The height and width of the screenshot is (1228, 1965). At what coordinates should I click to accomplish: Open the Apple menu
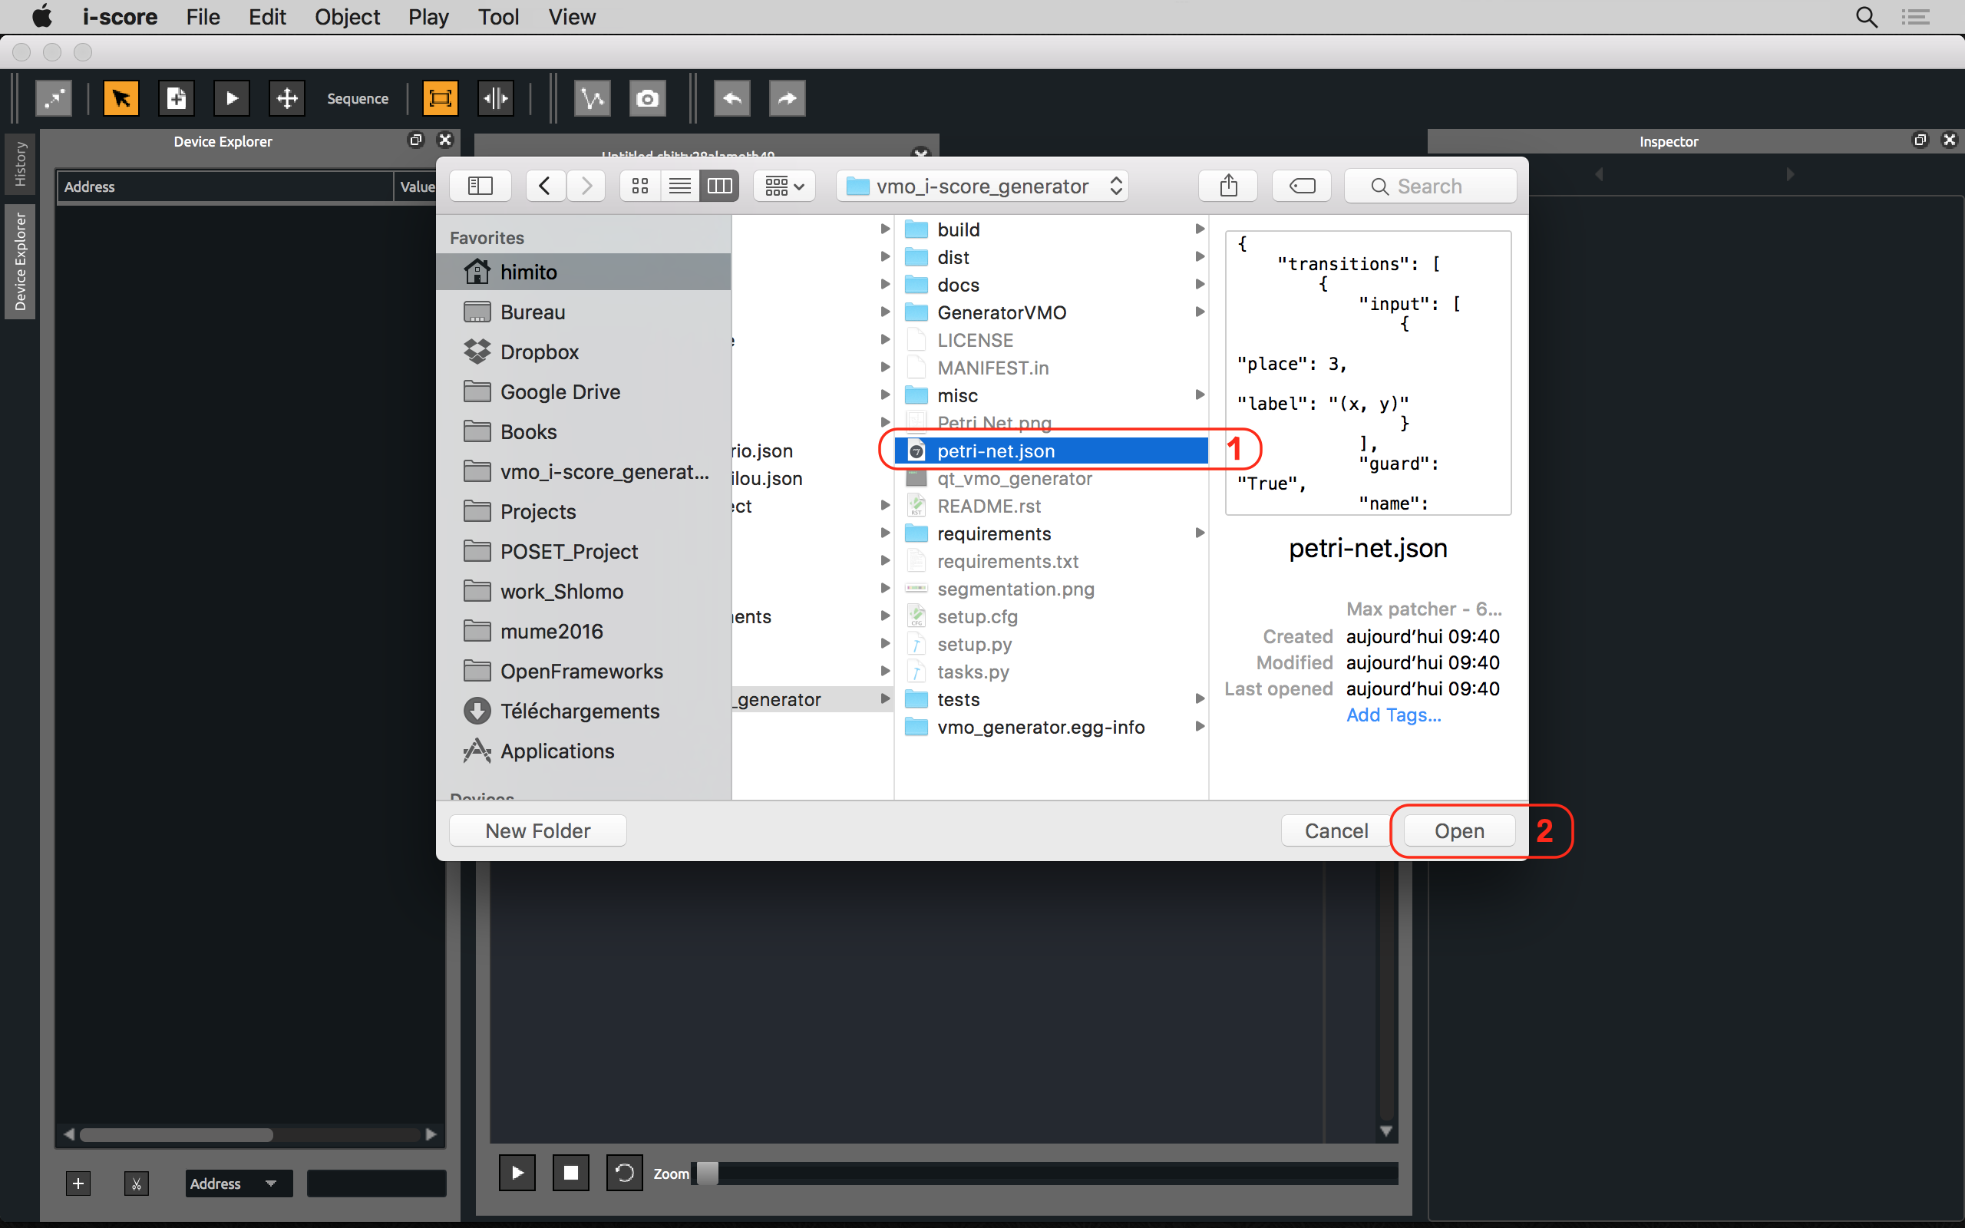pyautogui.click(x=41, y=16)
